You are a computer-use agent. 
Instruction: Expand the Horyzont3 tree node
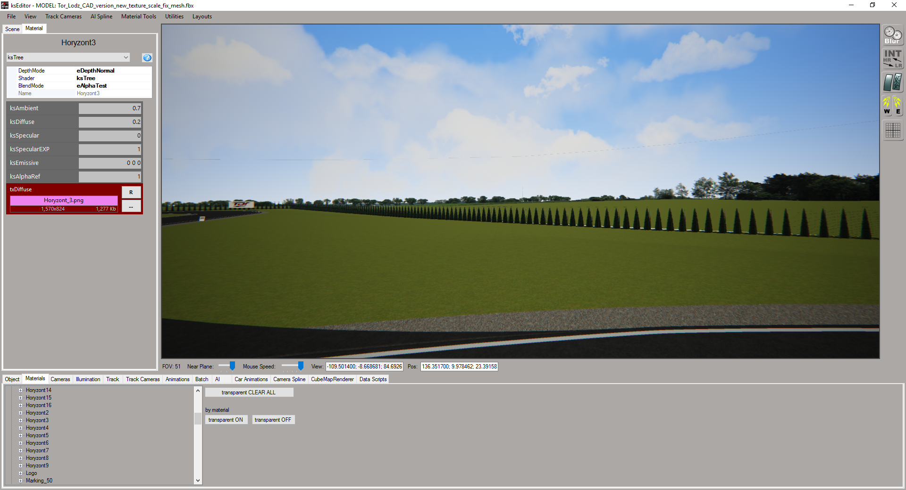click(x=20, y=420)
